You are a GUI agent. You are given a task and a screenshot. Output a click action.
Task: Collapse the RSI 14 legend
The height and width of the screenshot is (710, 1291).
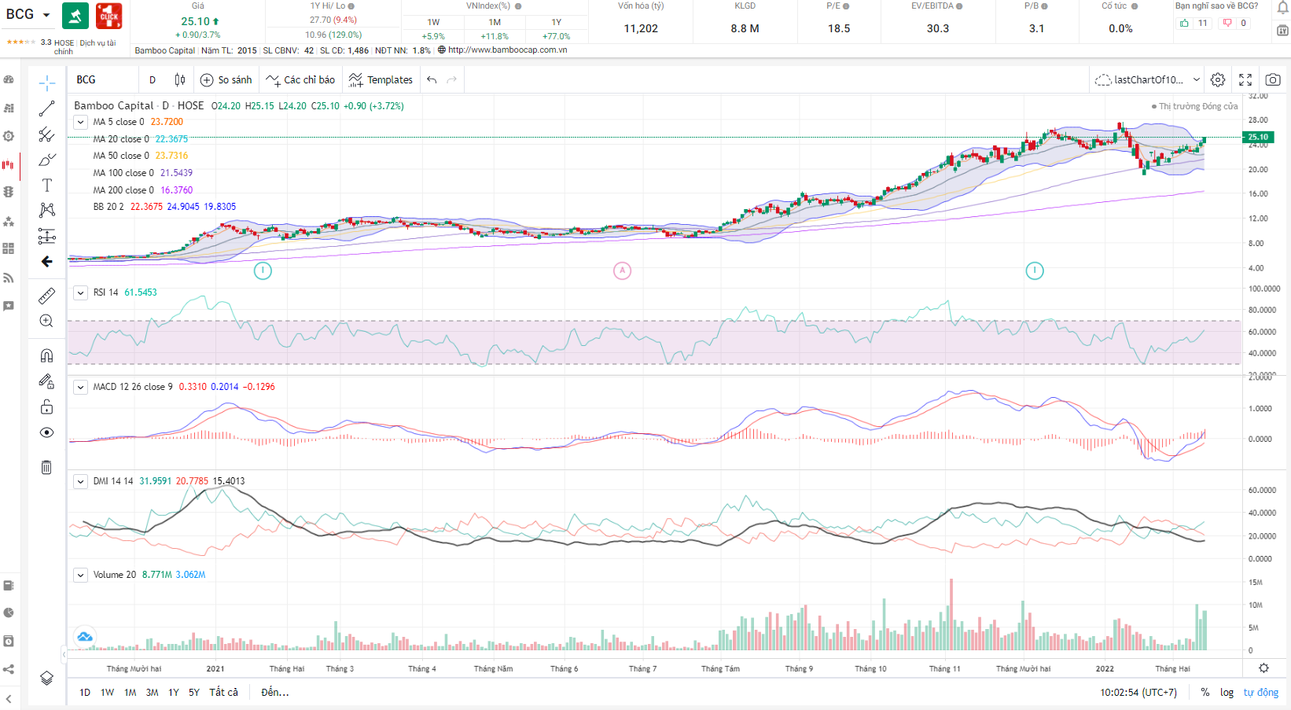pyautogui.click(x=81, y=292)
